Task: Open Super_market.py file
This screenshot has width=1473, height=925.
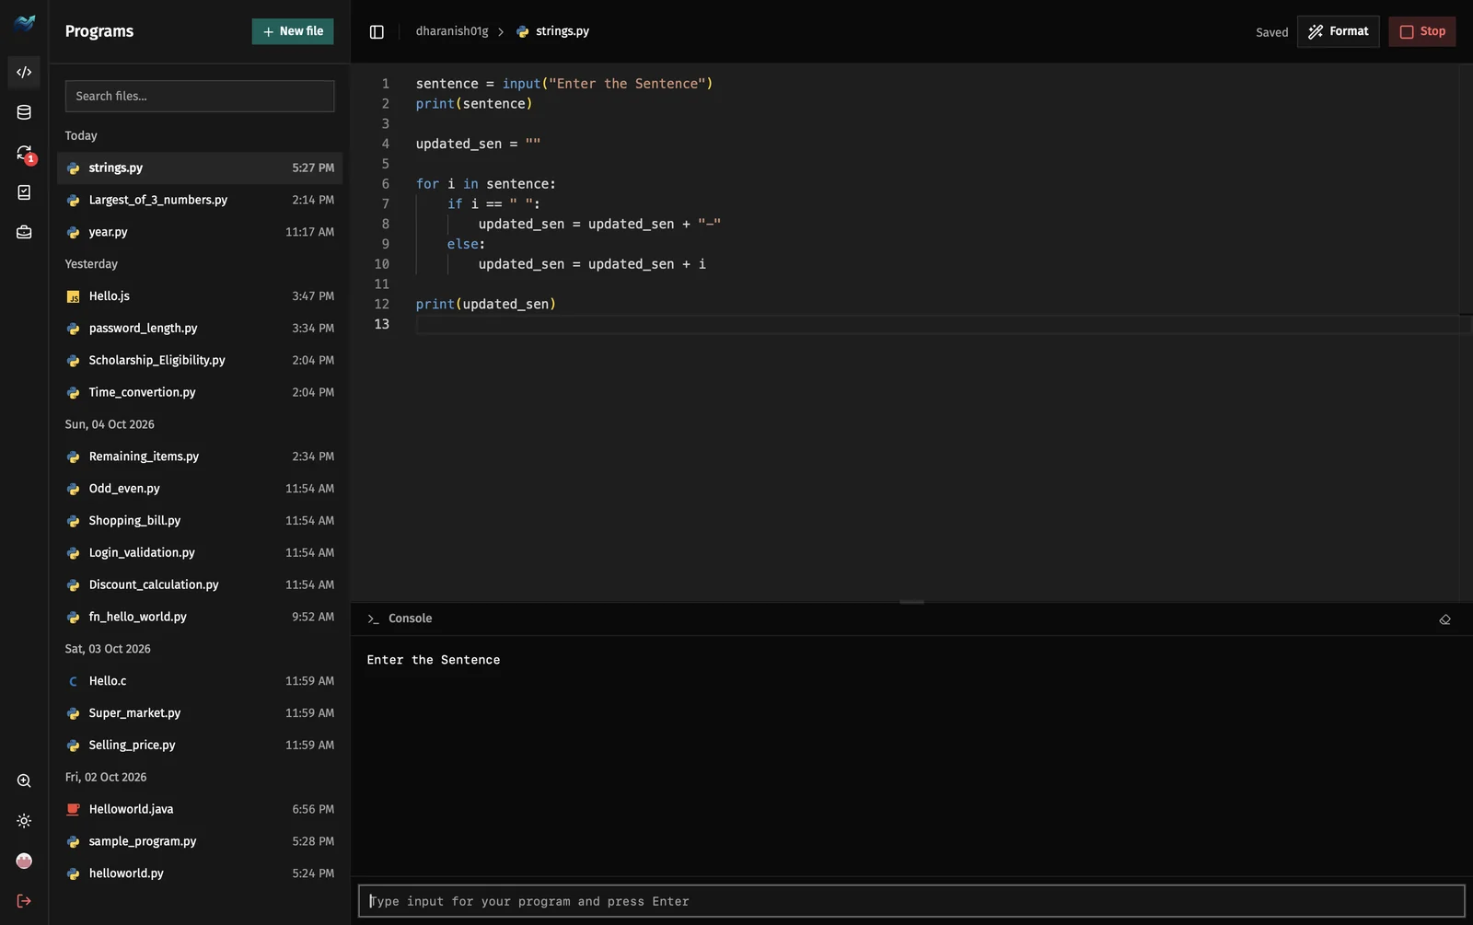Action: (200, 713)
